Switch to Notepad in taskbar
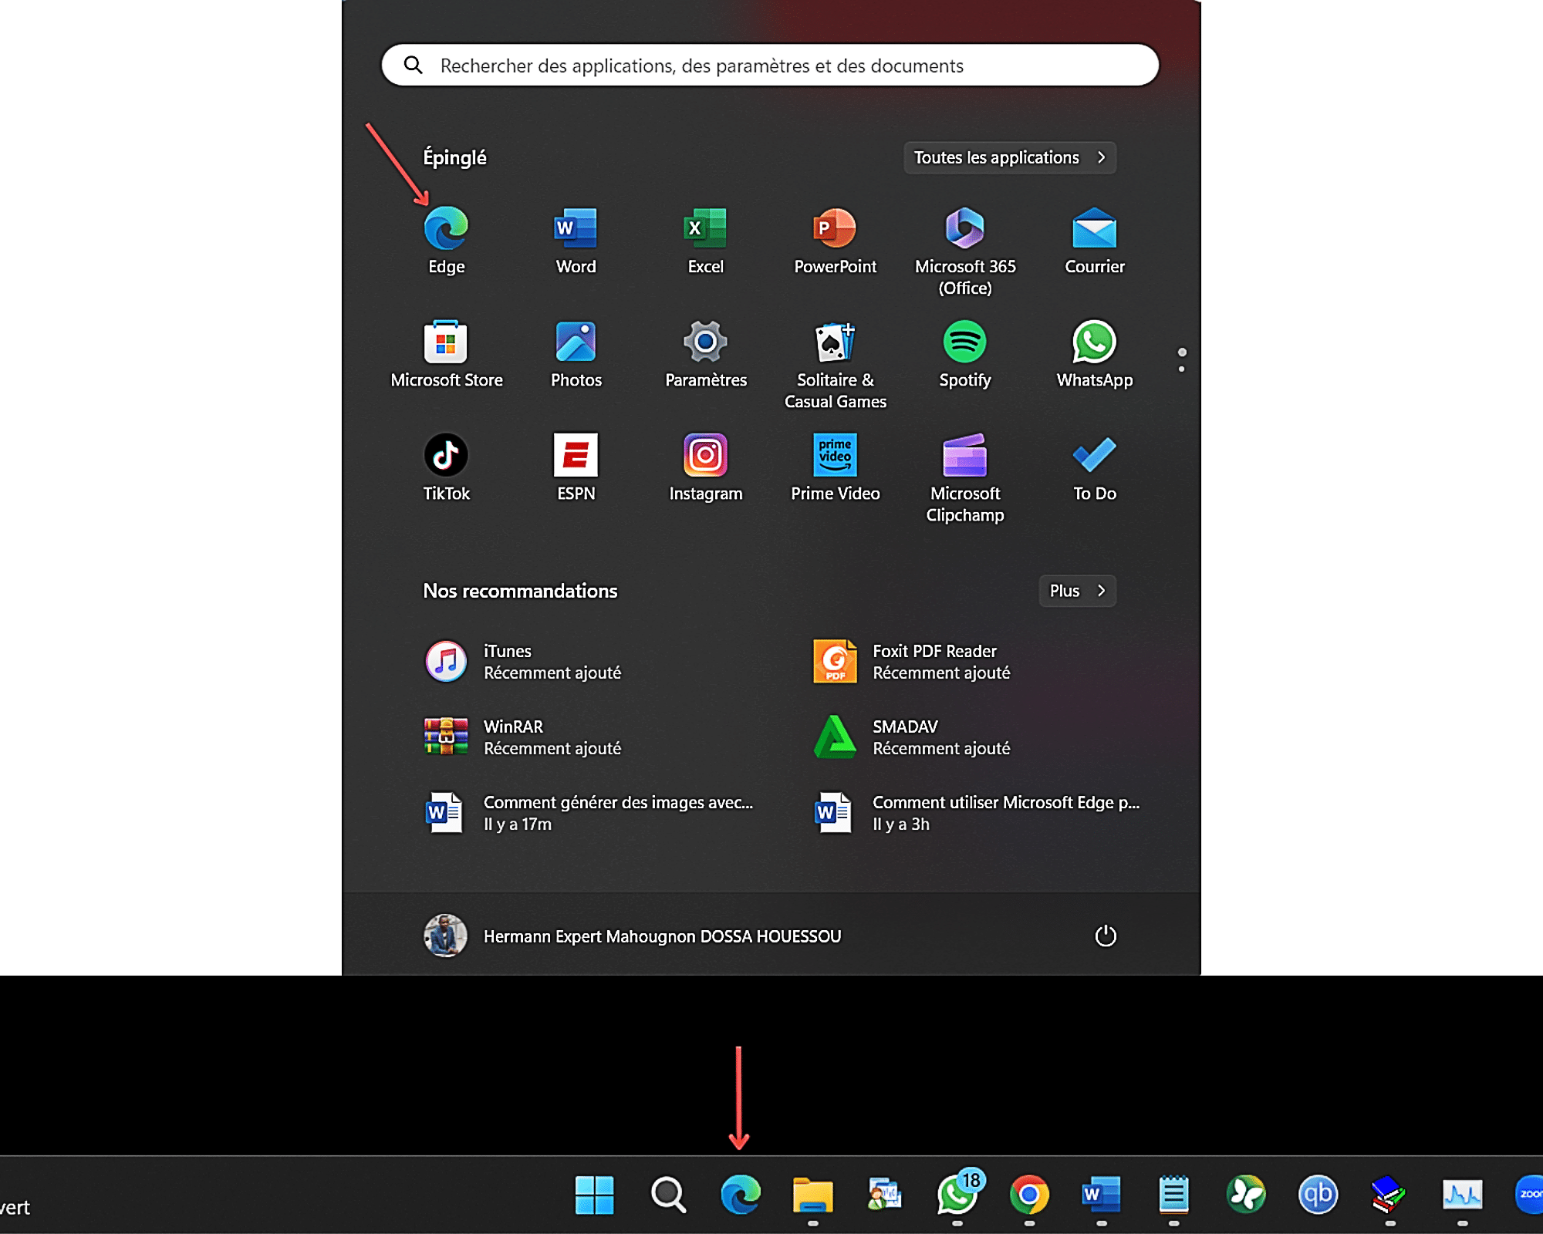The height and width of the screenshot is (1234, 1543). (1173, 1195)
